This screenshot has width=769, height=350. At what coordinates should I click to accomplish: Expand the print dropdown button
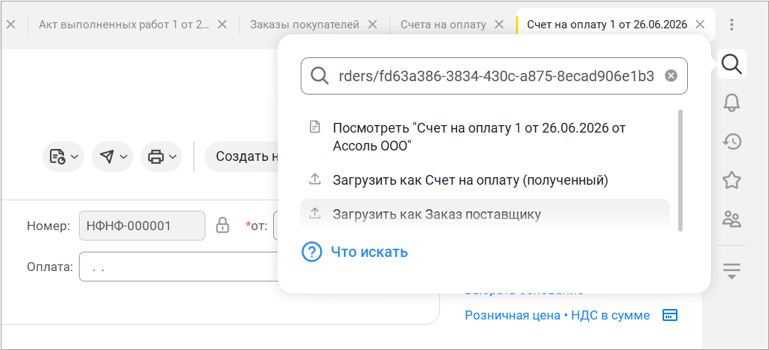point(162,156)
